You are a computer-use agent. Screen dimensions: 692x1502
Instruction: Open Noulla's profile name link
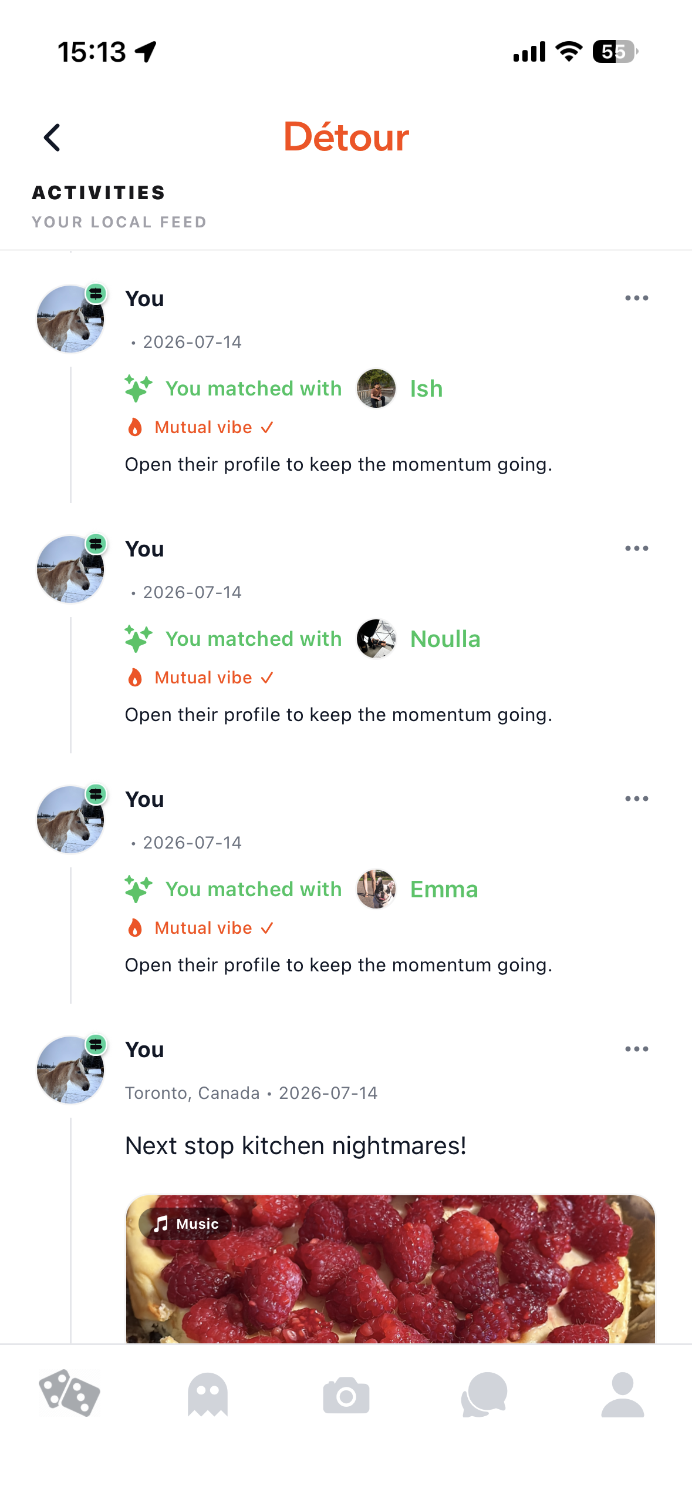[x=445, y=639]
